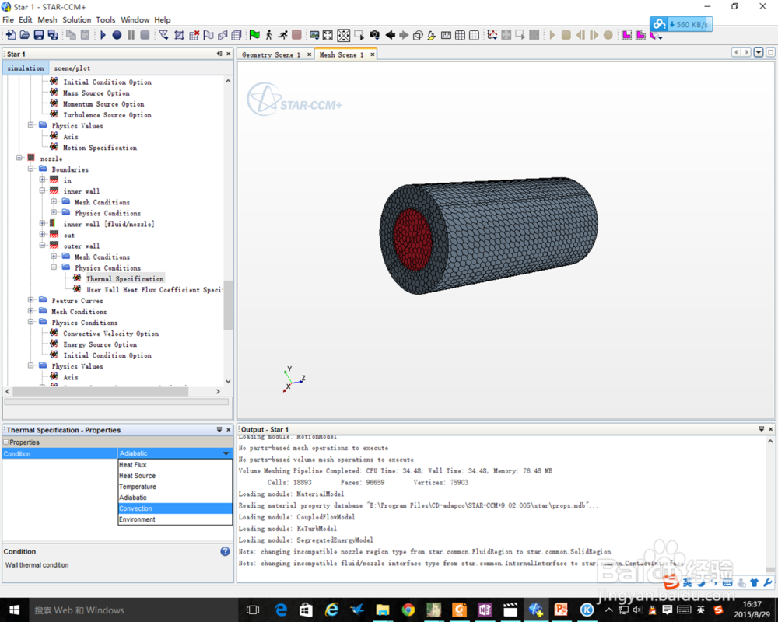Click the tree panel horizontal scrollbar

point(100,391)
